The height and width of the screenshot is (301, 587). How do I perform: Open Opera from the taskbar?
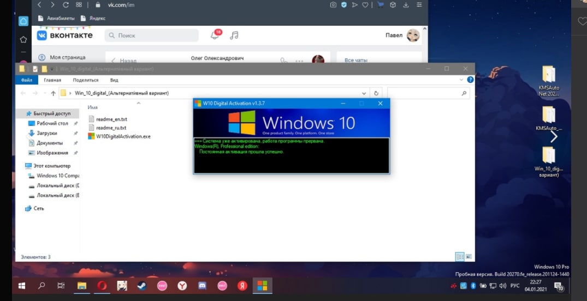click(102, 286)
